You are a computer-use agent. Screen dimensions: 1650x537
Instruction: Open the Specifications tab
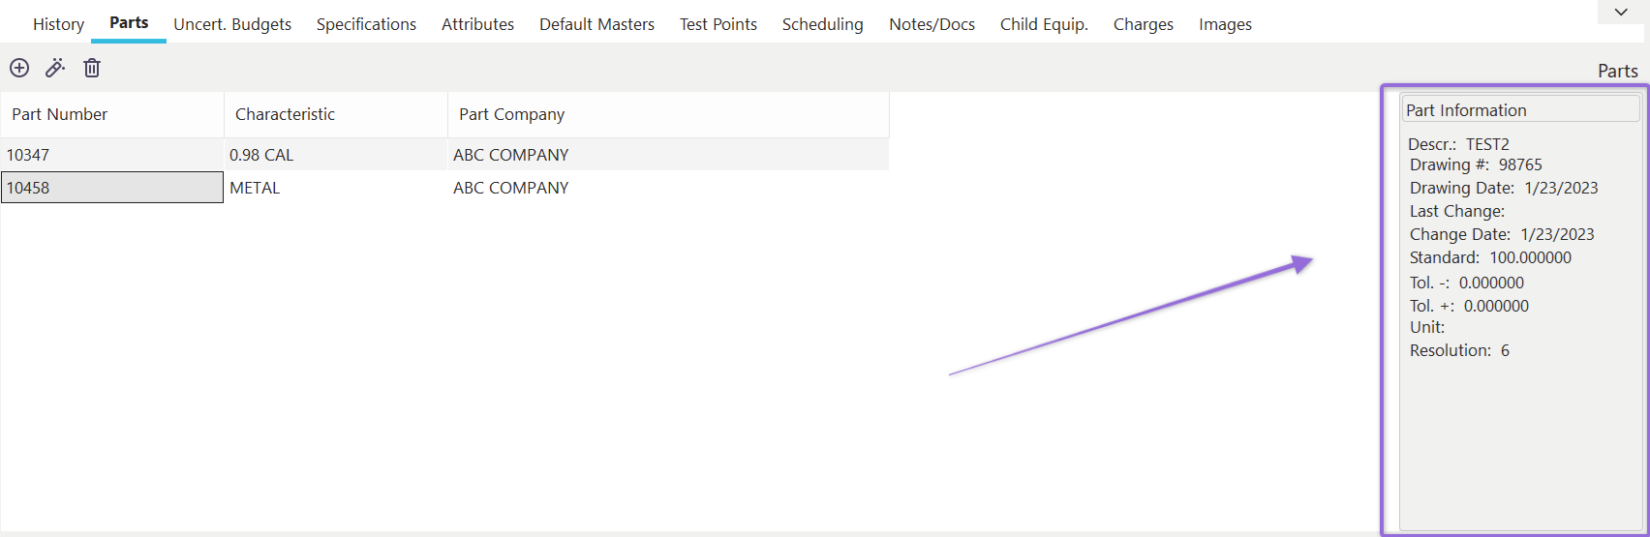(366, 24)
